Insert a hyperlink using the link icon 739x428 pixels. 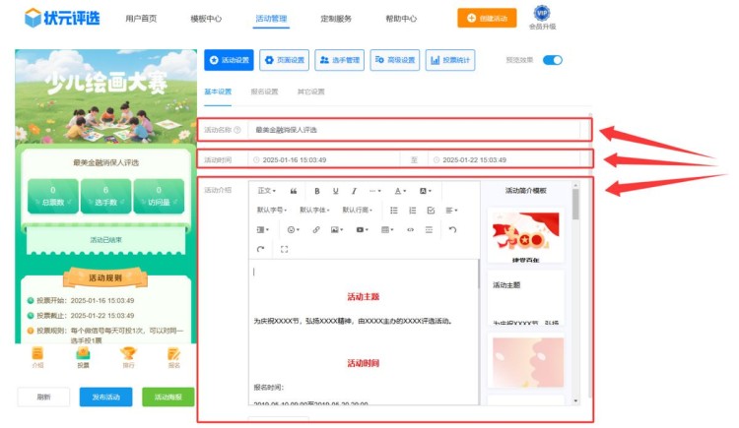pos(316,229)
